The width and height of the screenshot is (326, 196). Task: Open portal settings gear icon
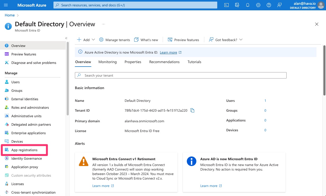(x=258, y=5)
